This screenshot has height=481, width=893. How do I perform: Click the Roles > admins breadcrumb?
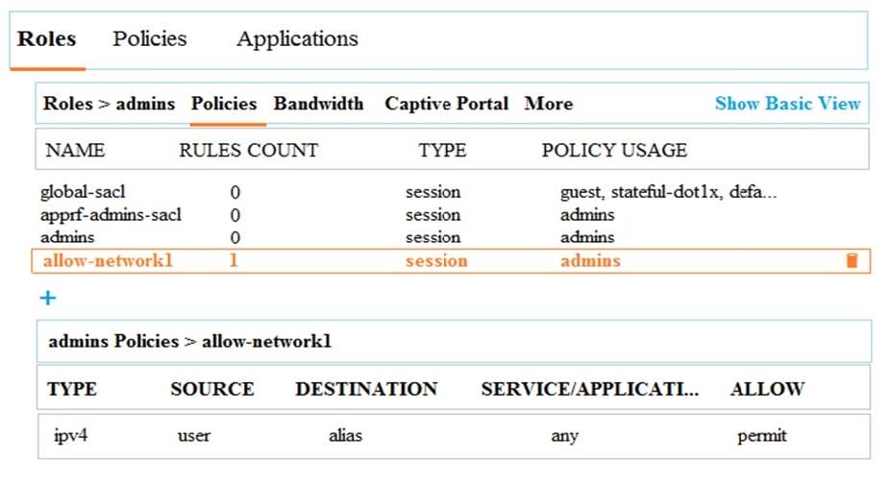(109, 104)
